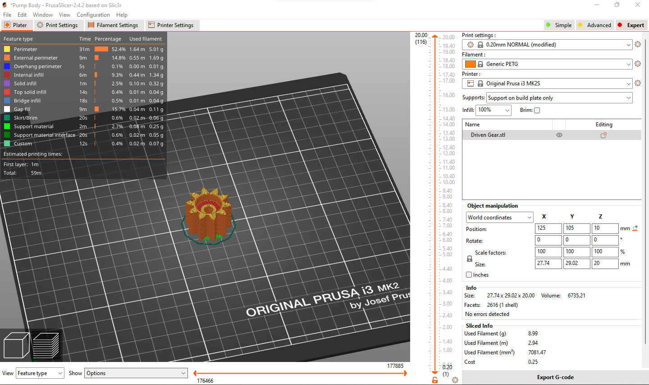Open the Infill percentage dropdown
The width and height of the screenshot is (649, 385).
tap(494, 110)
